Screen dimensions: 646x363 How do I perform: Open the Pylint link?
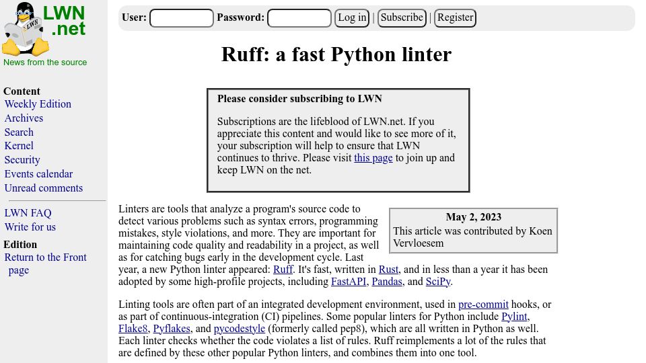pyautogui.click(x=514, y=317)
